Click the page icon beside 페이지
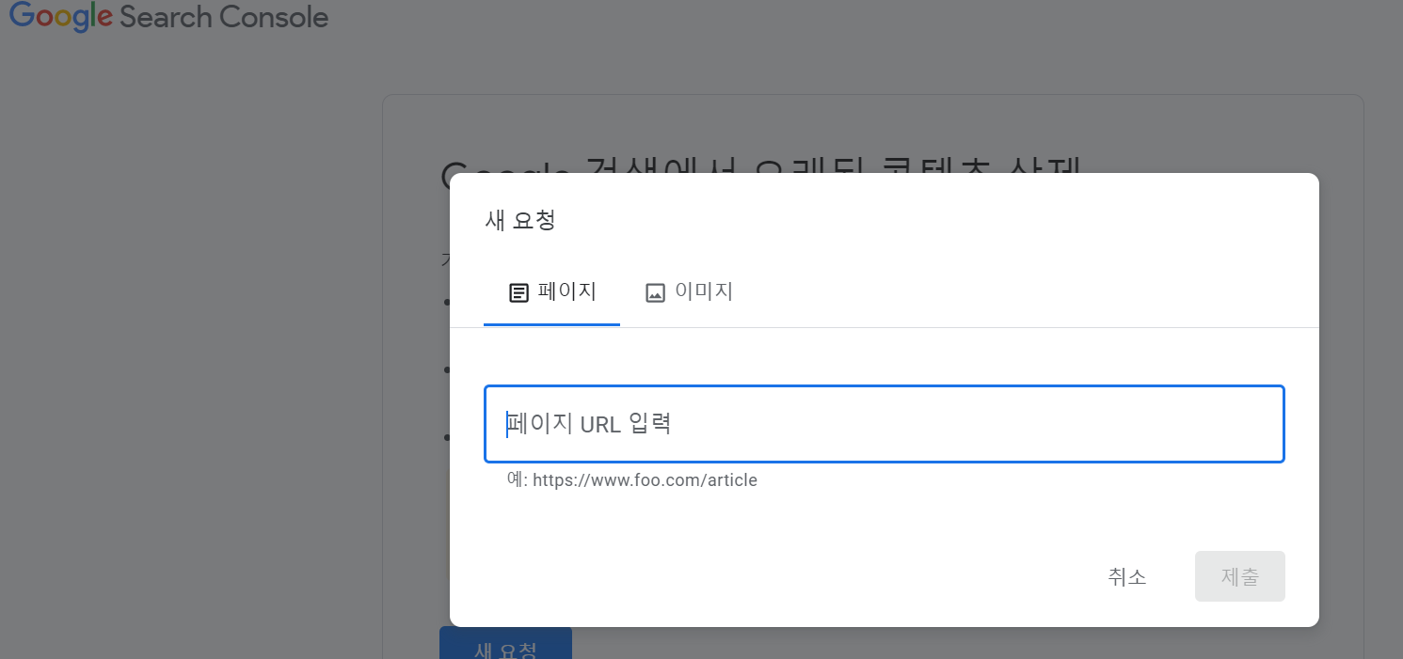This screenshot has height=659, width=1403. point(518,293)
